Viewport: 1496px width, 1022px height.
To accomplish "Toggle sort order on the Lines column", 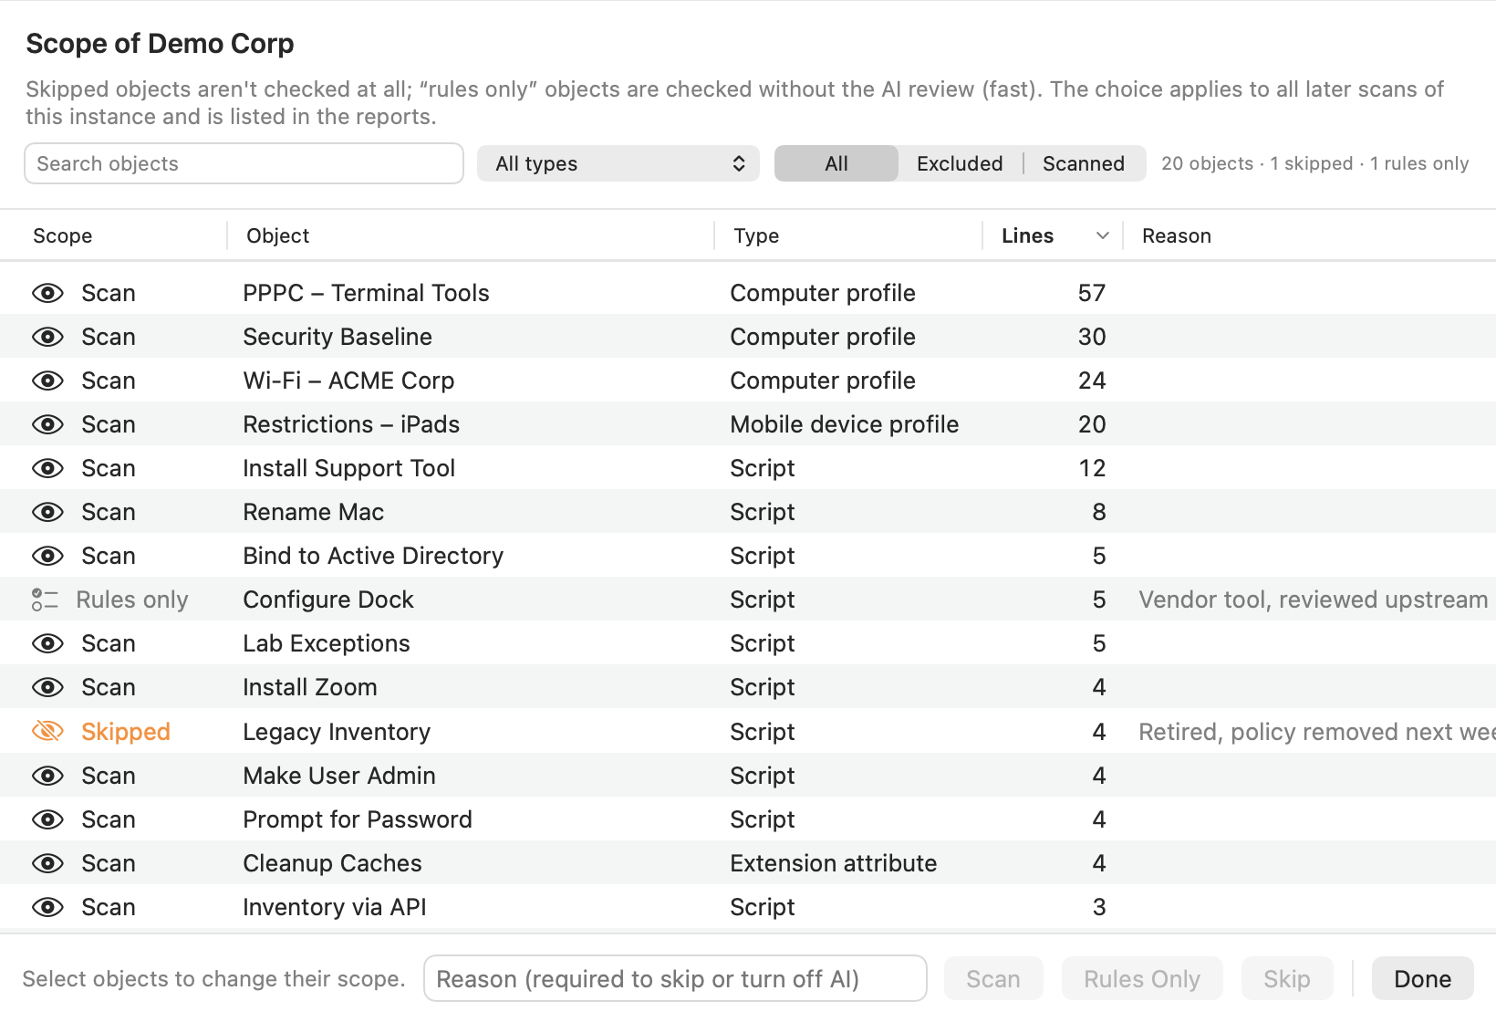I will pyautogui.click(x=1052, y=235).
